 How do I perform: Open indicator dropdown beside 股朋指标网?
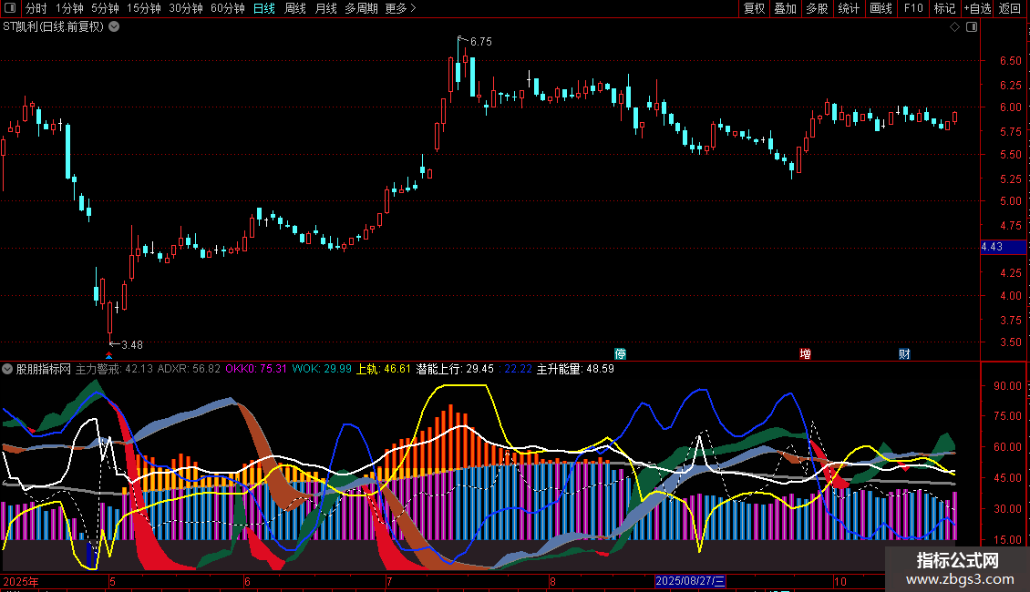point(7,369)
